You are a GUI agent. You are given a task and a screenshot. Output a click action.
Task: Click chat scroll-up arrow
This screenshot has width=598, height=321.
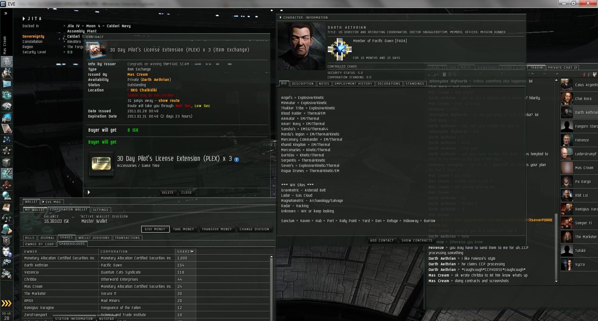pyautogui.click(x=556, y=80)
